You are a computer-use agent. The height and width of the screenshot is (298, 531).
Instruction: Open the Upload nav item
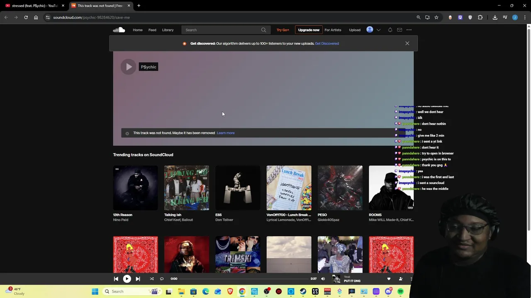pos(355,30)
